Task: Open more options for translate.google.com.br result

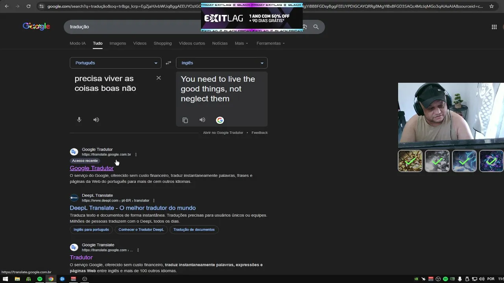Action: click(136, 154)
